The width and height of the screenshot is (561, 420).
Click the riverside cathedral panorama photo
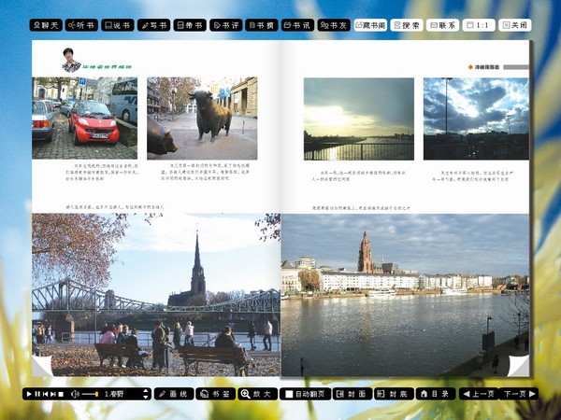(x=405, y=295)
